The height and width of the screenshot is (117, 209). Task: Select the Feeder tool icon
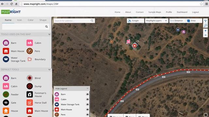pos(6,95)
